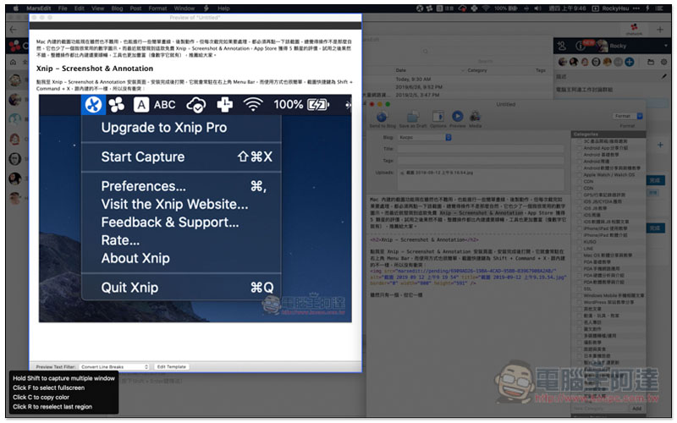Click the Preview play icon in toolbar
The image size is (677, 423).
point(457,117)
